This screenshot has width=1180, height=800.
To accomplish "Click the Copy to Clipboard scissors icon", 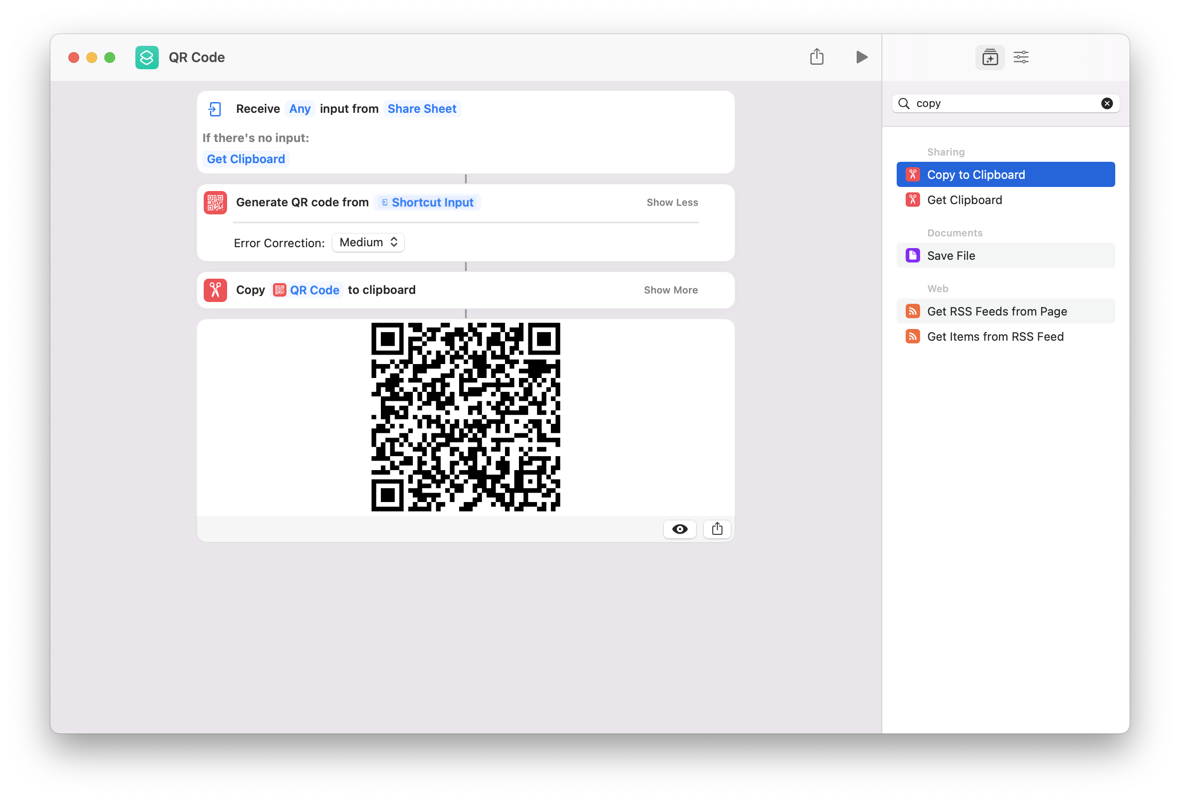I will (x=912, y=175).
